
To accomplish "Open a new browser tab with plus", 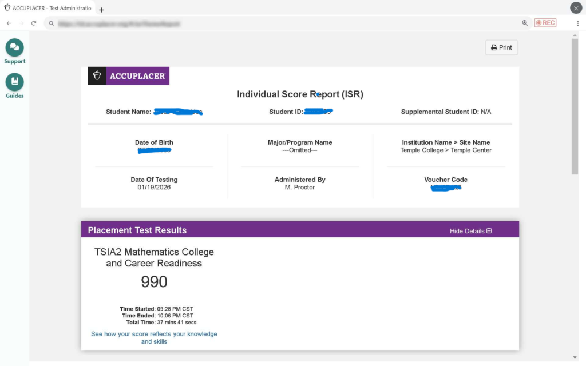I will point(101,10).
